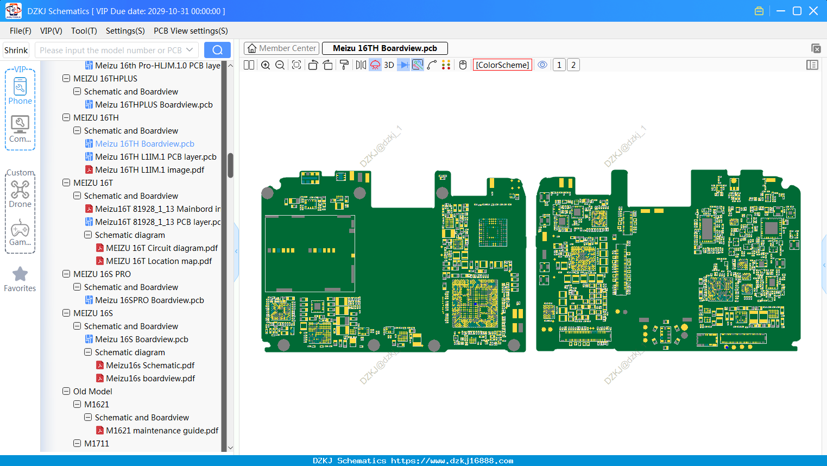Switch to board layer 1

559,65
